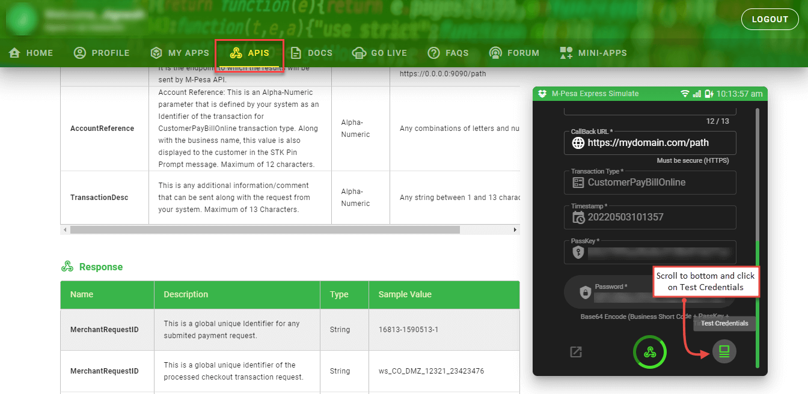Click the APIs icon in navbar

[x=236, y=53]
